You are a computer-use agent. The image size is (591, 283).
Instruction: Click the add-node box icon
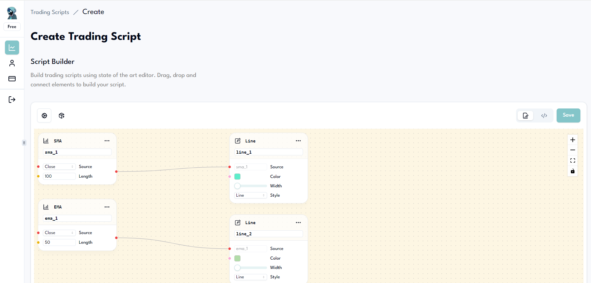62,115
